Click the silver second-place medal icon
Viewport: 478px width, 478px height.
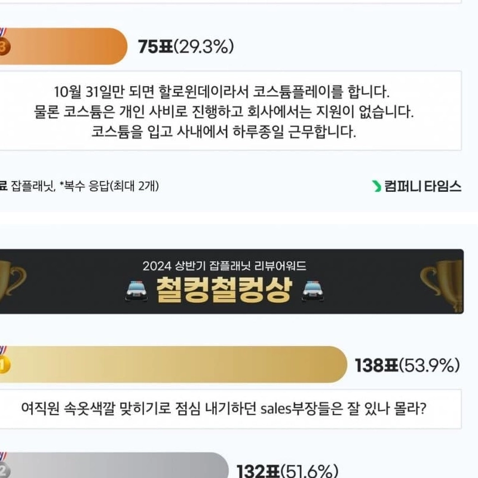[x=4, y=470]
